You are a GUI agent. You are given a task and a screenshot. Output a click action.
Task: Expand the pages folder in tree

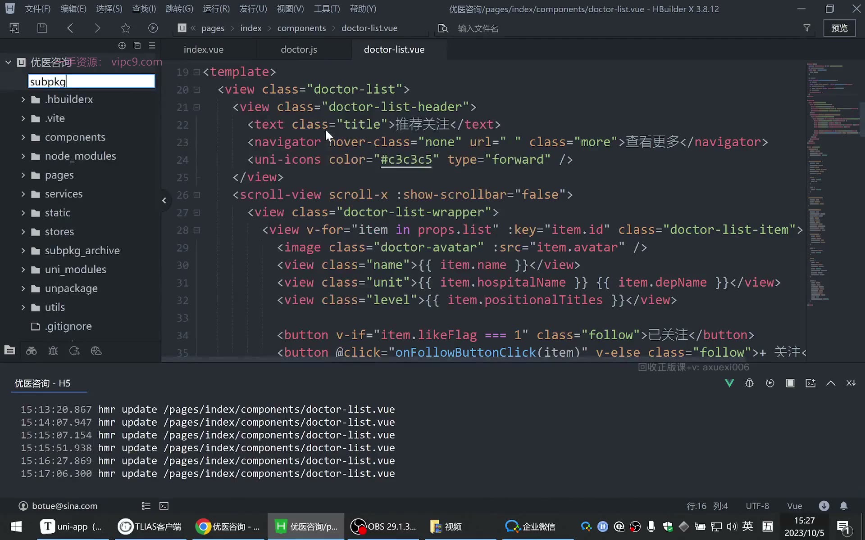(x=23, y=175)
